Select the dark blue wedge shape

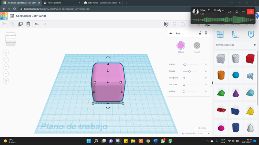[x=235, y=112]
